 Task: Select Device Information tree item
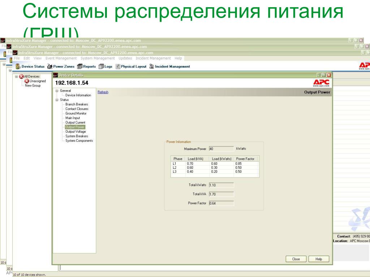(x=78, y=95)
